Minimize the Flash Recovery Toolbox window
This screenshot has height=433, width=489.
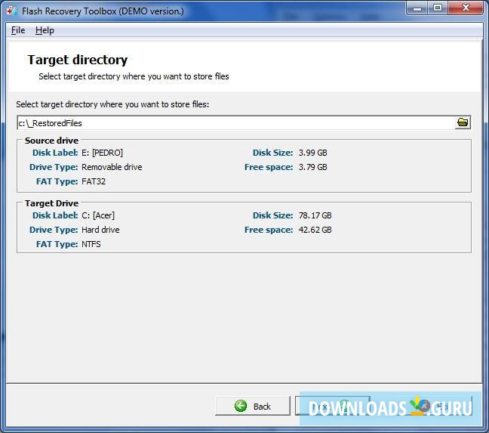tap(417, 8)
